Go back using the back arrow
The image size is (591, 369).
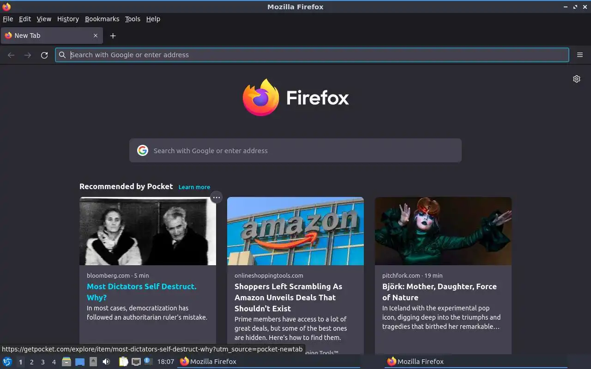pyautogui.click(x=11, y=55)
